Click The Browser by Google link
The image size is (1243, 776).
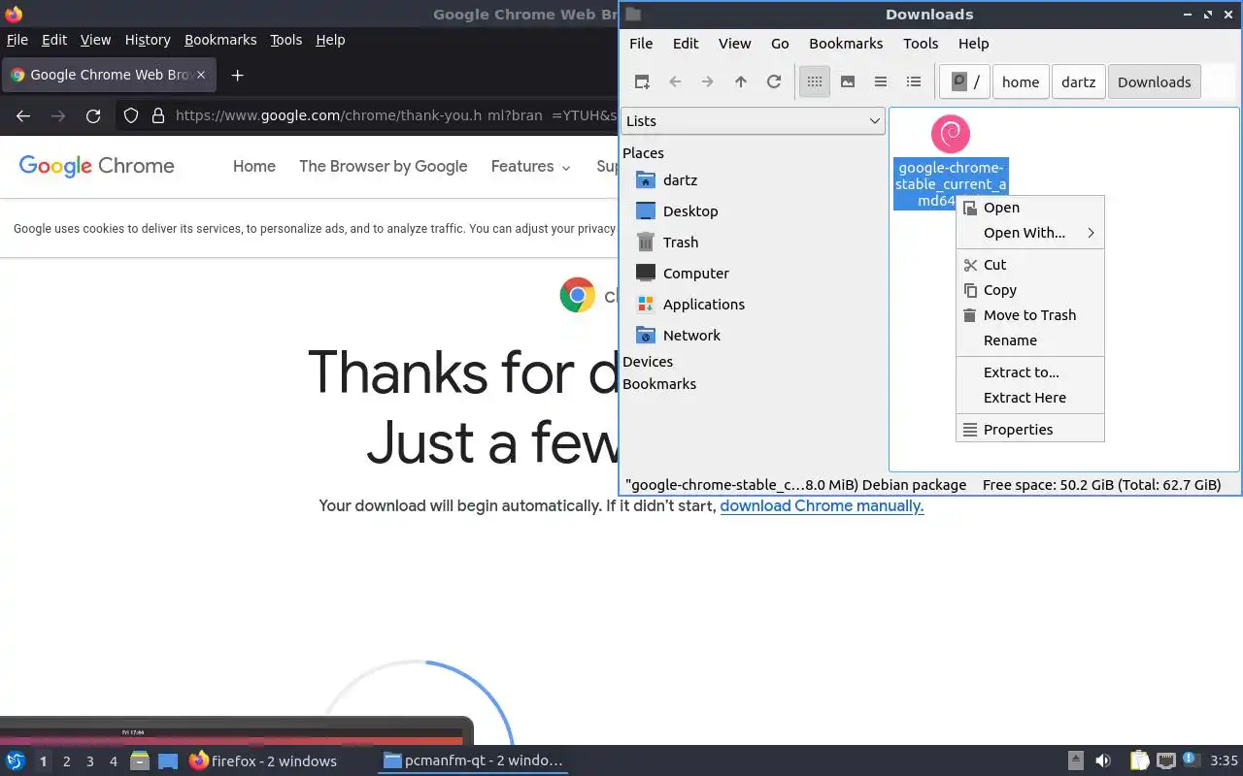[x=384, y=166]
